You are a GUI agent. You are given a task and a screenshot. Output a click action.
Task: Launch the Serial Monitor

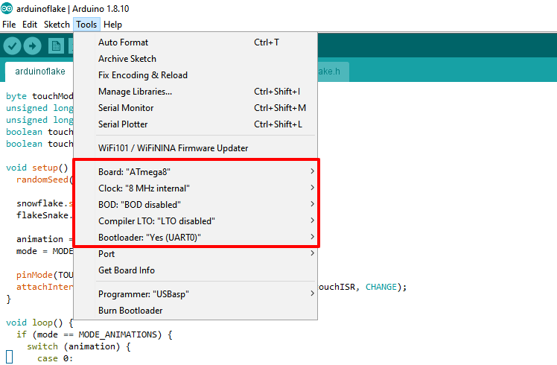click(195, 108)
